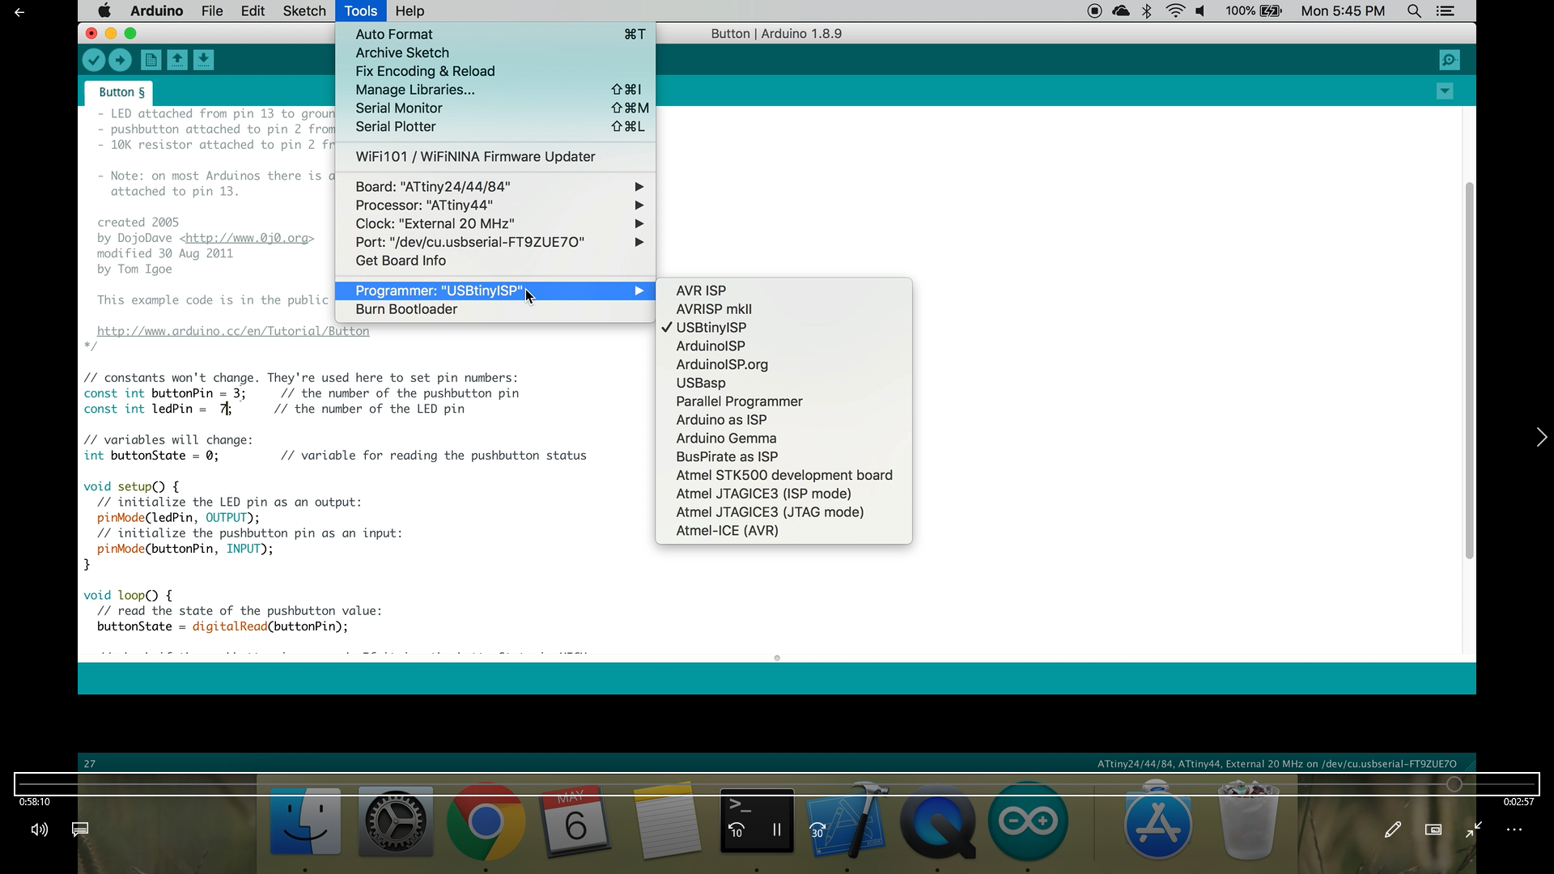Screen dimensions: 1554x874
Task: Open the Serial Monitor magnifier icon
Action: [1450, 60]
